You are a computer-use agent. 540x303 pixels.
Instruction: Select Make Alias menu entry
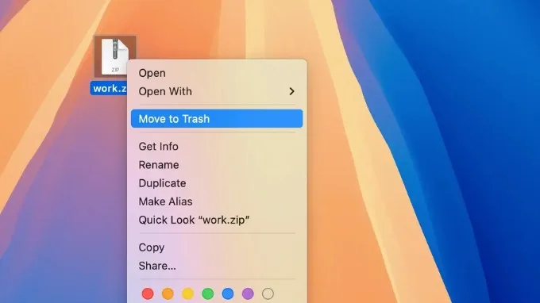[217, 201]
